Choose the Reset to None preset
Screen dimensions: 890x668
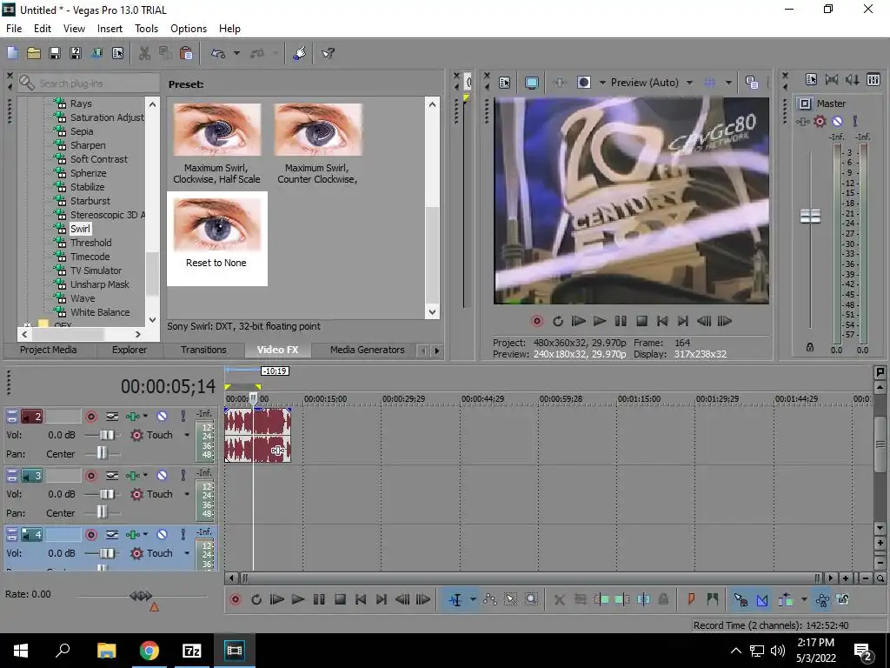point(216,238)
